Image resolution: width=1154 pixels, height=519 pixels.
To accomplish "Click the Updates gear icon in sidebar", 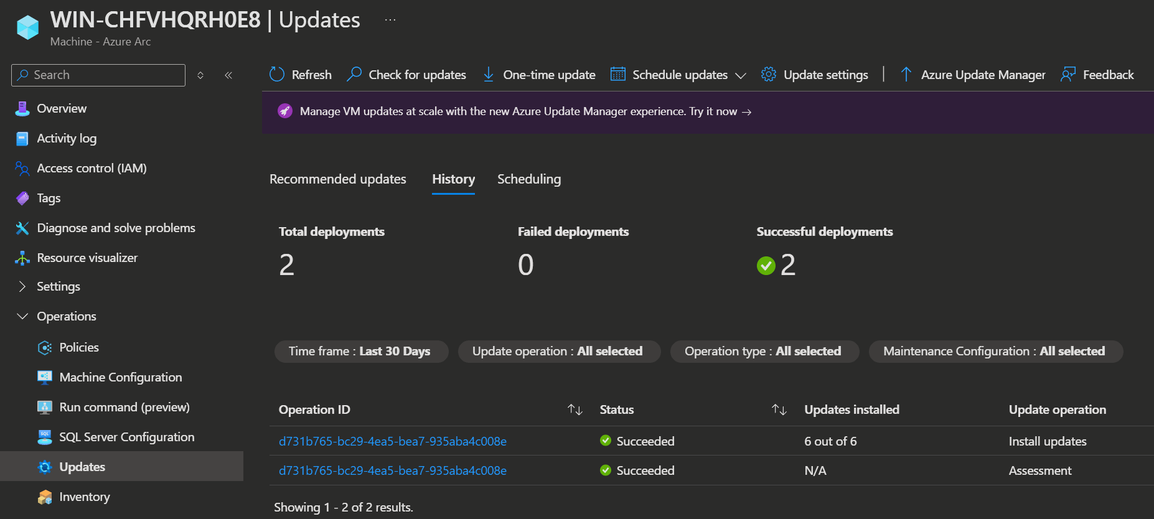I will 45,467.
